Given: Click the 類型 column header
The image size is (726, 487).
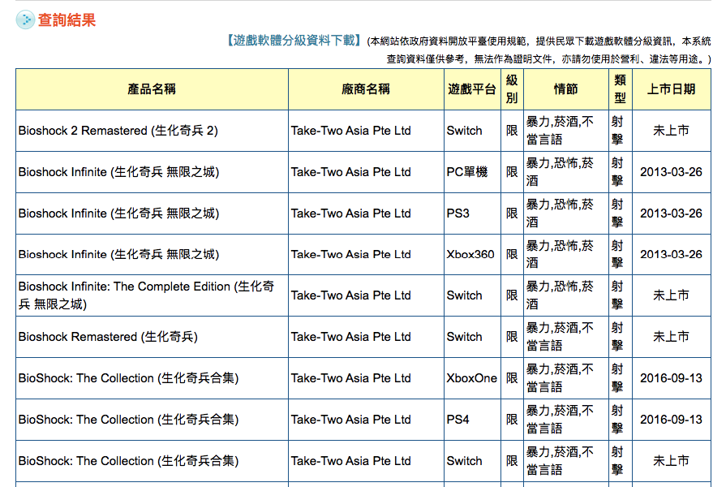Looking at the screenshot, I should click(620, 89).
